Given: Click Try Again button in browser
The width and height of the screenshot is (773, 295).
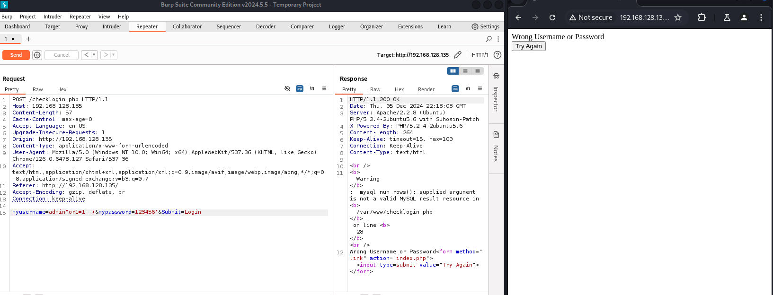Looking at the screenshot, I should pos(529,46).
